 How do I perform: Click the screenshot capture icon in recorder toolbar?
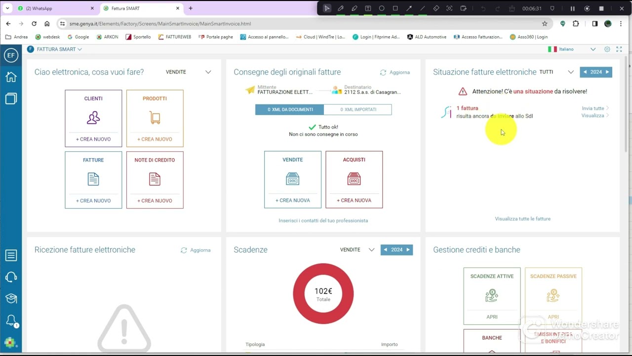(449, 8)
